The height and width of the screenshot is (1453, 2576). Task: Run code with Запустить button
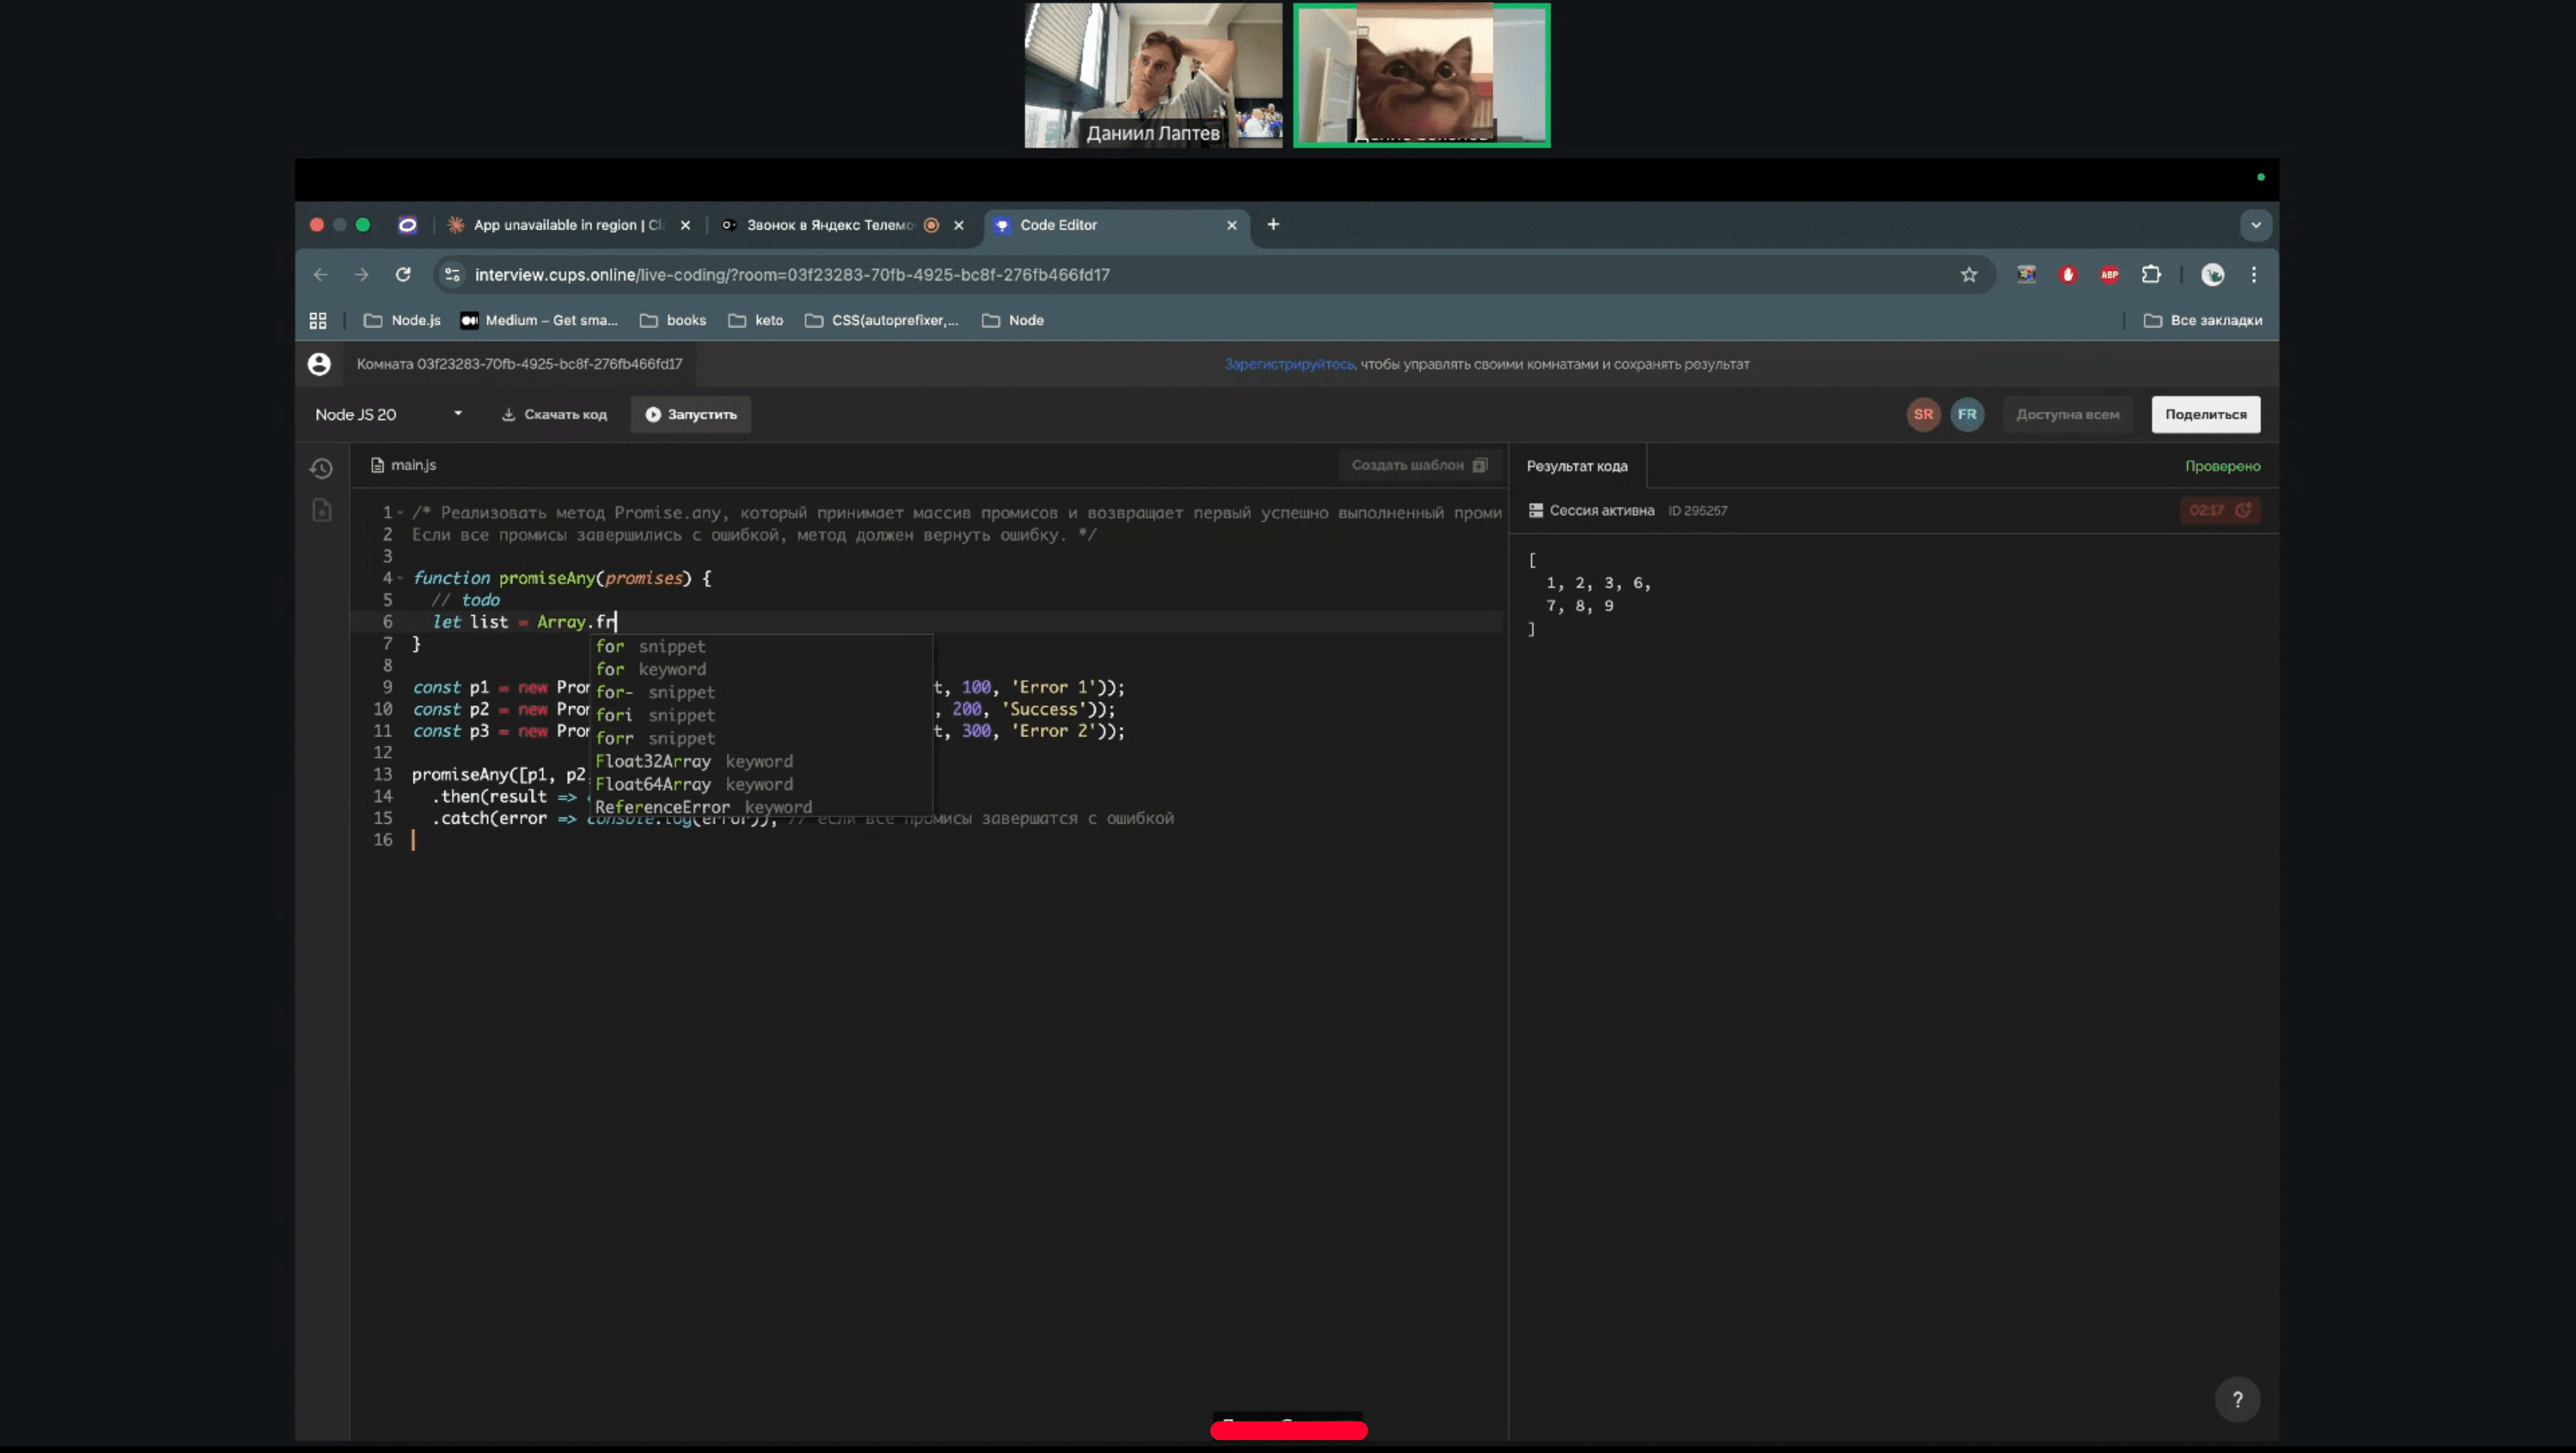691,415
